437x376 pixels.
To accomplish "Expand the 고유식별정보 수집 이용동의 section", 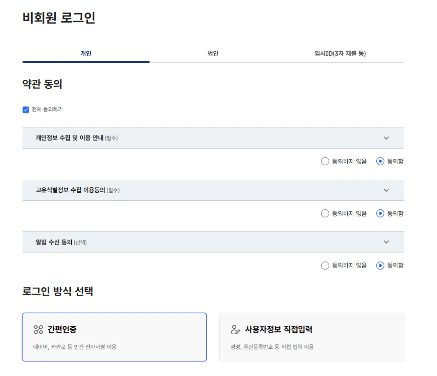I will (386, 190).
